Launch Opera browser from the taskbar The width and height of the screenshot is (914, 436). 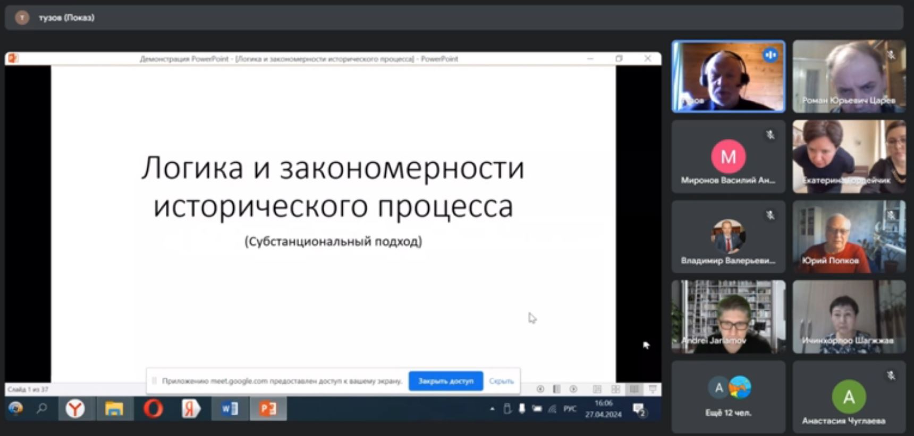153,408
